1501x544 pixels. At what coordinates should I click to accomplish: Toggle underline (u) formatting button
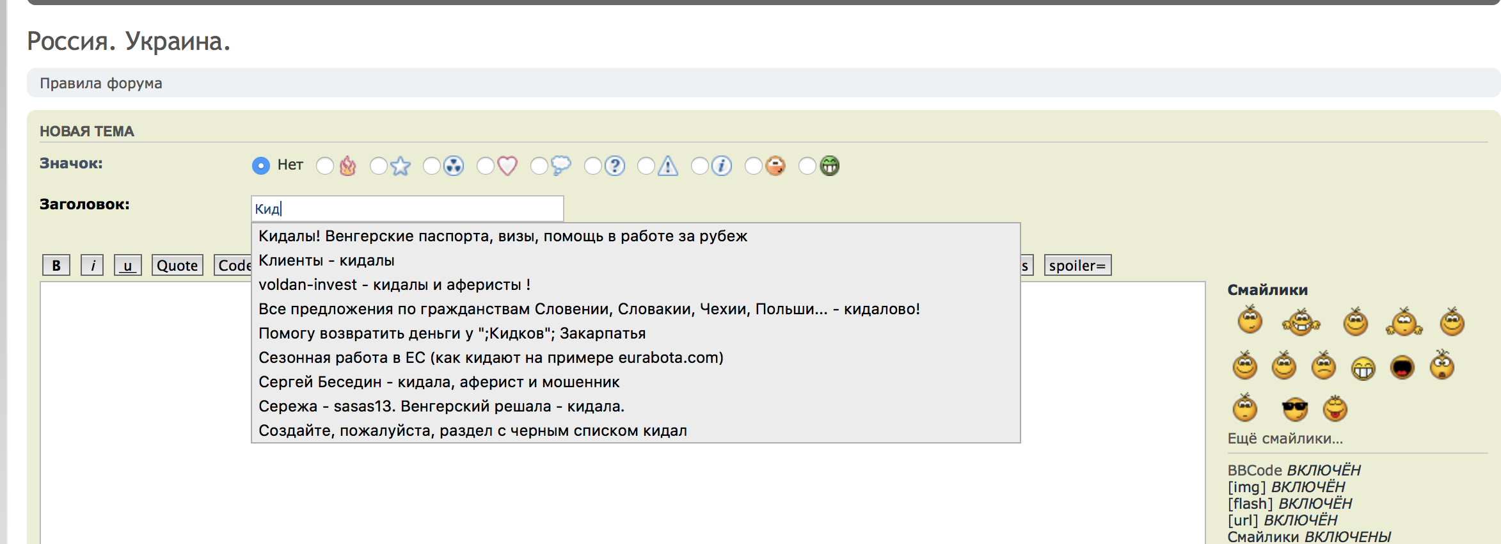click(x=127, y=266)
